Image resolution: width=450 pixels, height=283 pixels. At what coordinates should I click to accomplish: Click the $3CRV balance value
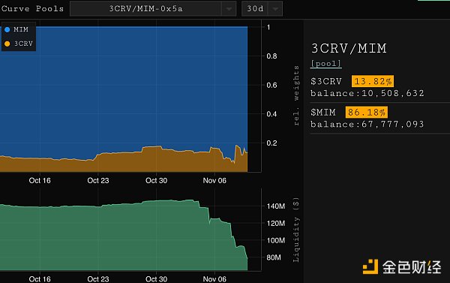click(392, 93)
